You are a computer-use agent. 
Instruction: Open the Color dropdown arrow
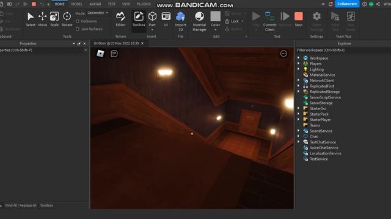[x=216, y=30]
